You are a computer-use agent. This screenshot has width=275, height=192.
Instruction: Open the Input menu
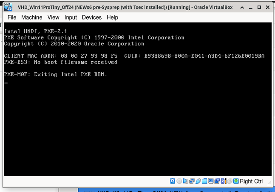[71, 17]
